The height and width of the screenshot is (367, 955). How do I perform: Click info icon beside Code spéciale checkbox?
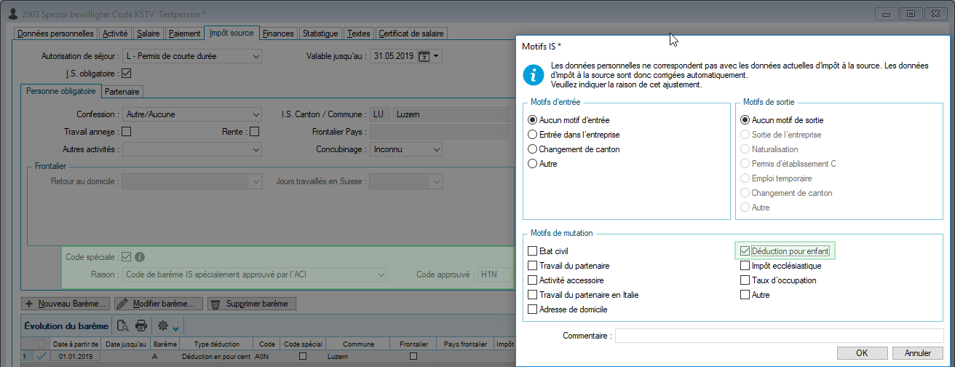tap(140, 256)
